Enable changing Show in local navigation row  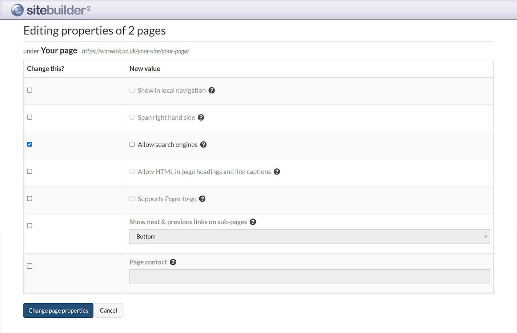[30, 90]
